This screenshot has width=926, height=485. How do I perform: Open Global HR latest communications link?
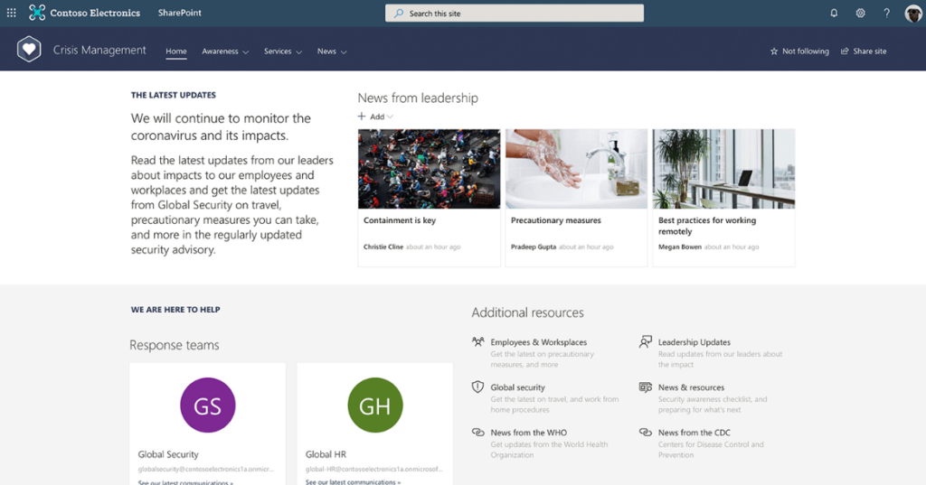[x=354, y=481]
